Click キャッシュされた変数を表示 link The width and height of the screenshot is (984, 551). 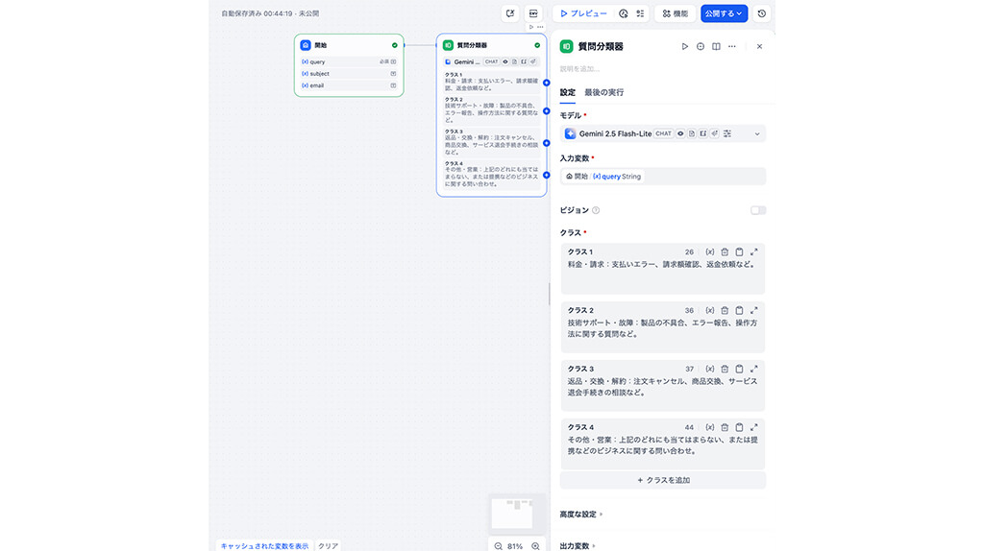point(264,546)
